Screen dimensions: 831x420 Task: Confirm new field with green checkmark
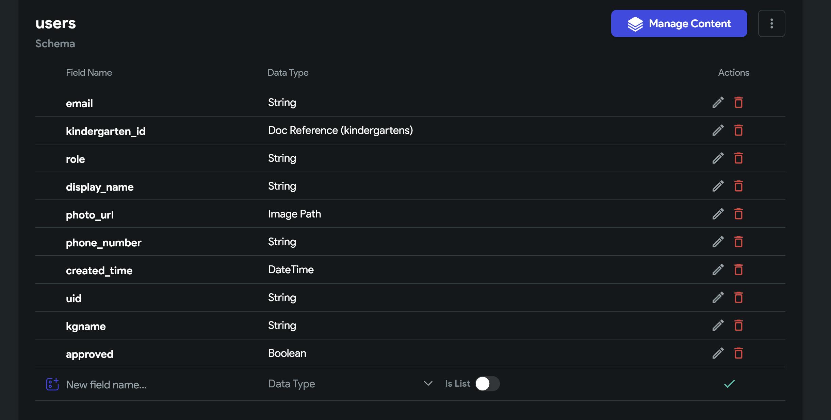pos(729,384)
